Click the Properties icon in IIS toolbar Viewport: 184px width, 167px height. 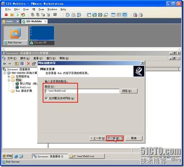[x=34, y=64]
